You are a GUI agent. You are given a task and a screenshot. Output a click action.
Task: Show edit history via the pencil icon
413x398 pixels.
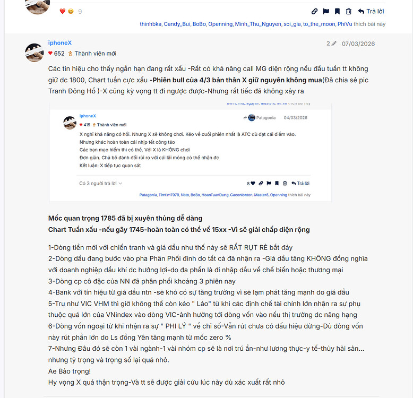coord(331,44)
